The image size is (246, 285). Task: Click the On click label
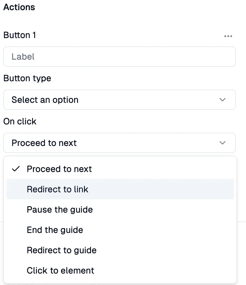pos(20,121)
